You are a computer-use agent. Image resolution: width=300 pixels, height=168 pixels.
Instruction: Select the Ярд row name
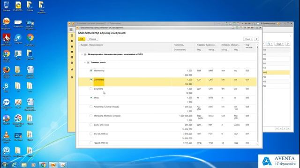tap(101, 143)
